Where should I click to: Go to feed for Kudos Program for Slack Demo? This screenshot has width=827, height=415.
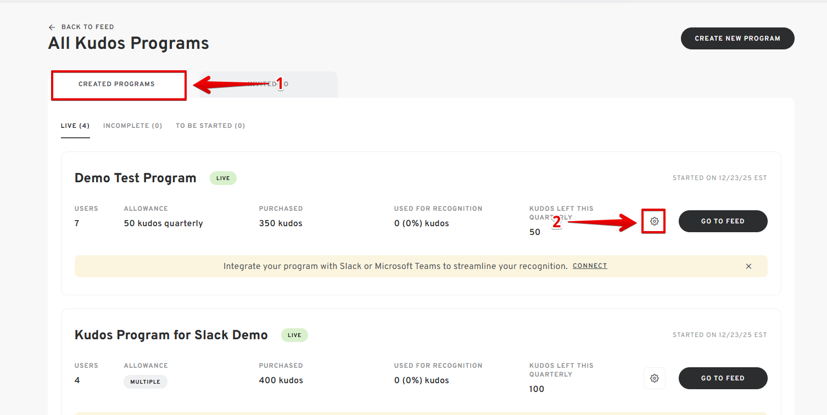[x=723, y=378]
